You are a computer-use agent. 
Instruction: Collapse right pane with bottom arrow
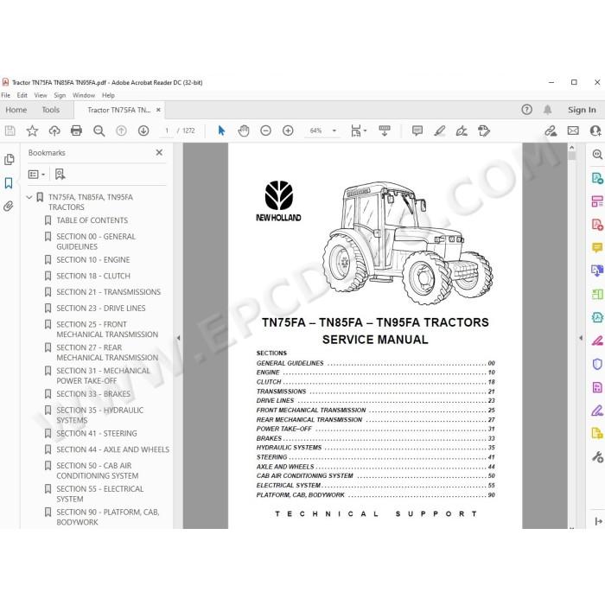click(x=598, y=522)
